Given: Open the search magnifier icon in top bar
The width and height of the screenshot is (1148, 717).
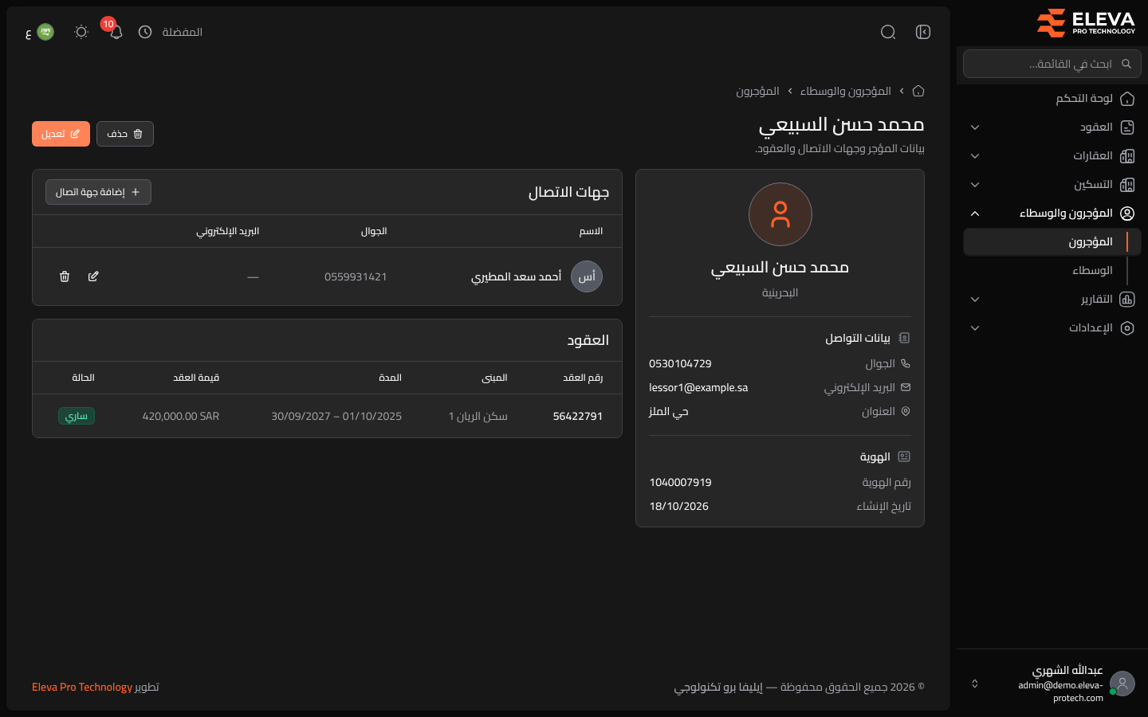Looking at the screenshot, I should tap(888, 32).
